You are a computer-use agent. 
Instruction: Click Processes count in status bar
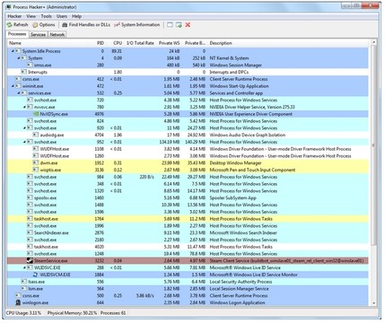pyautogui.click(x=113, y=313)
